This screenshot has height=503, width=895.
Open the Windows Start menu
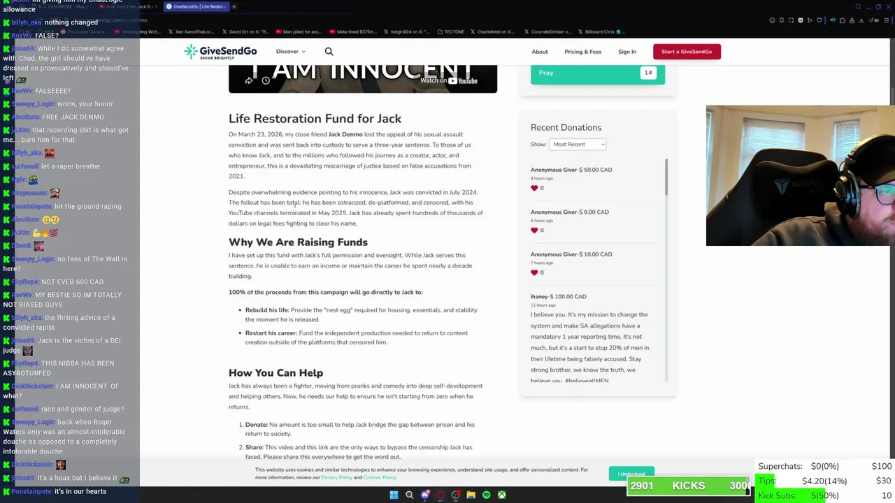click(x=394, y=495)
